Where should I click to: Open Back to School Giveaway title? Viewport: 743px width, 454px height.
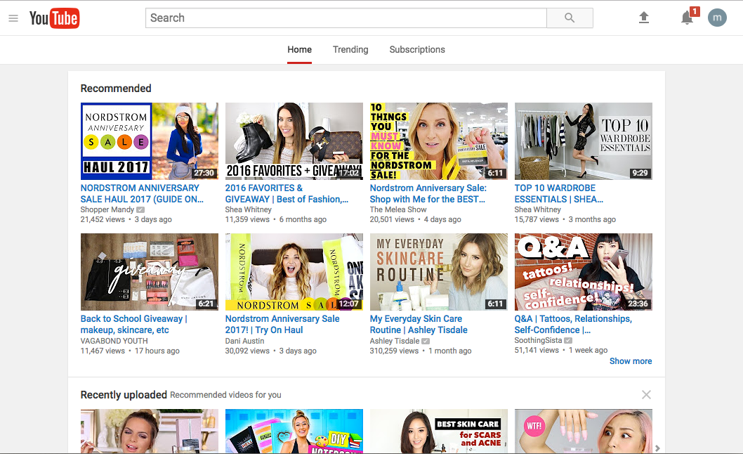click(x=133, y=325)
